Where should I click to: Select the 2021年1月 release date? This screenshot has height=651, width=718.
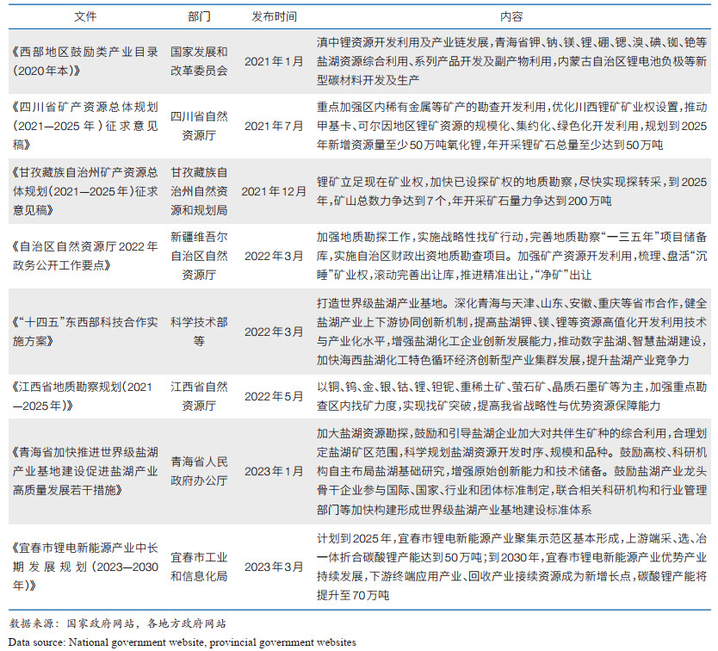(x=274, y=63)
